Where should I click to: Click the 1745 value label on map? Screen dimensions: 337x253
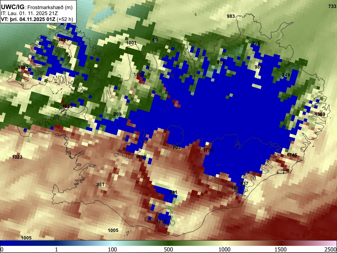(292, 155)
